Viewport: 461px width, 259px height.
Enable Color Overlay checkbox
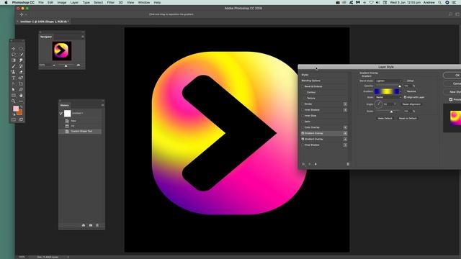coord(303,127)
